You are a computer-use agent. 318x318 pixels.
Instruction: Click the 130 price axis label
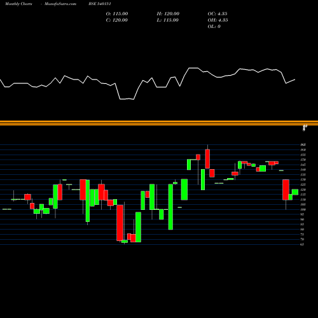pyautogui.click(x=303, y=179)
